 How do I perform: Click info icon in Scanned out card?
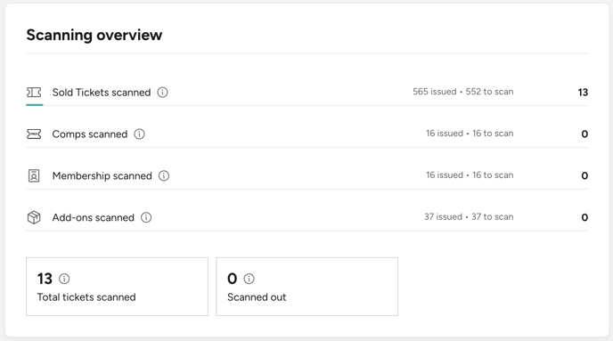click(x=249, y=279)
